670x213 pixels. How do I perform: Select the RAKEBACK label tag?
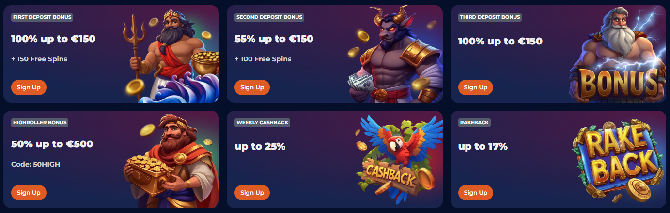[474, 123]
